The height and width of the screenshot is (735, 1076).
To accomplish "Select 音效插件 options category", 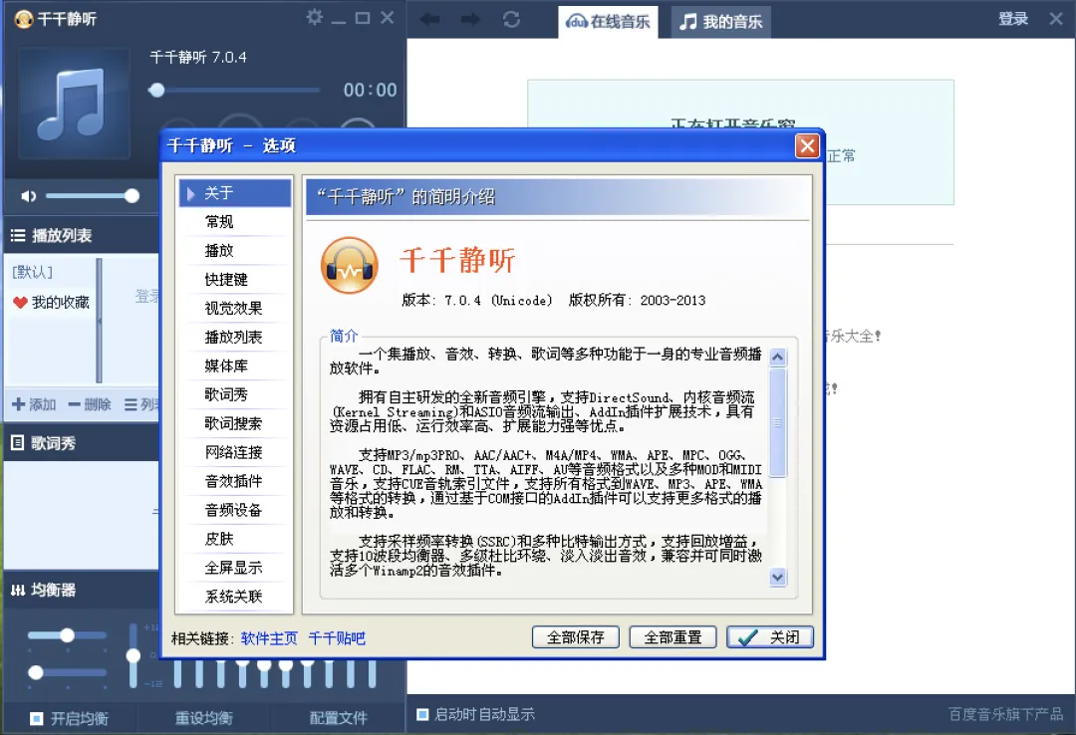I will coord(235,482).
